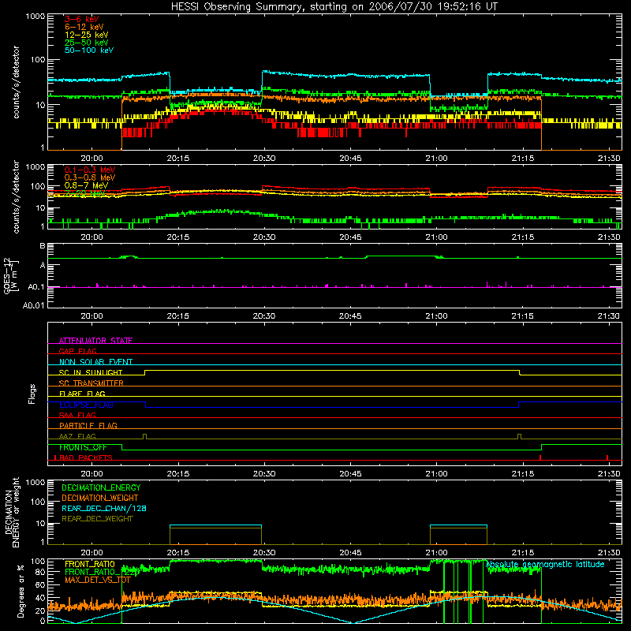
Task: Click the orange MAX_DET_VS_TOT legend label
Action: pyautogui.click(x=97, y=580)
